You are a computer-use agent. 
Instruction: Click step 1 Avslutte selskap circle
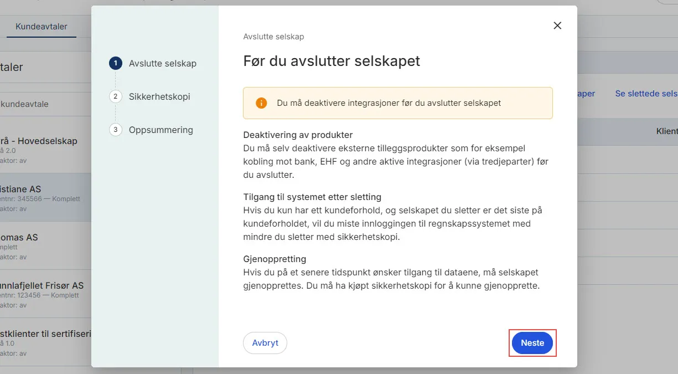click(115, 63)
